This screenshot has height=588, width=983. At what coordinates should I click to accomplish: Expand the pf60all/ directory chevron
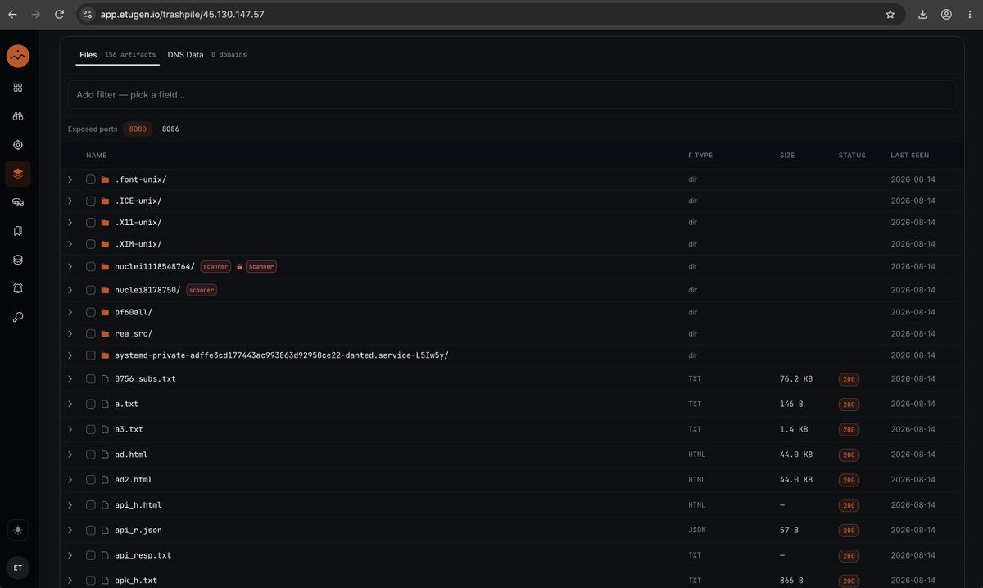coord(70,312)
